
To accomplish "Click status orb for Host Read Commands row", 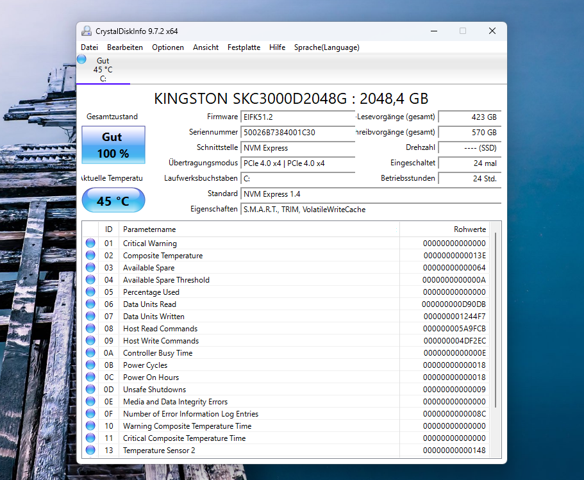I will 90,329.
